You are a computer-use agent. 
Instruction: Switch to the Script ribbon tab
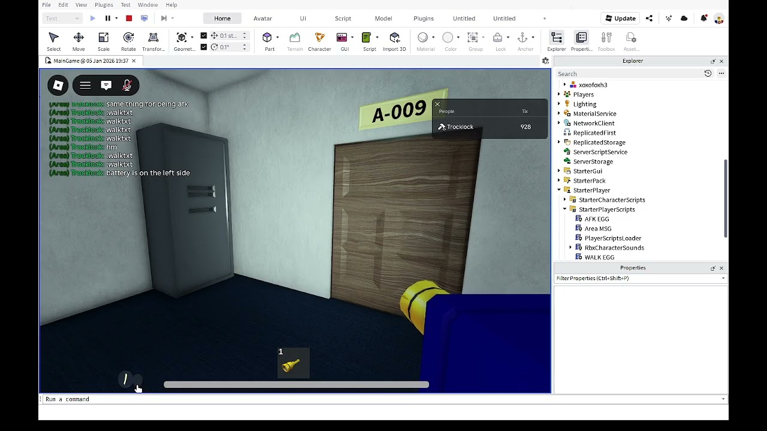click(x=343, y=19)
